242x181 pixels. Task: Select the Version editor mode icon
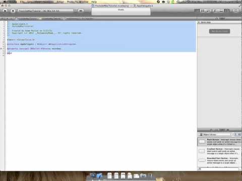(x=208, y=11)
